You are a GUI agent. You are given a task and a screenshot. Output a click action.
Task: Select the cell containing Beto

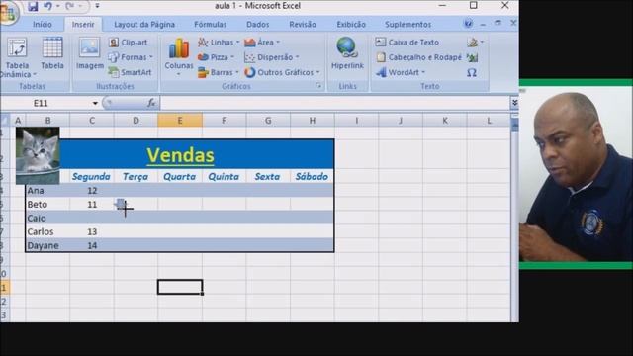pyautogui.click(x=47, y=205)
